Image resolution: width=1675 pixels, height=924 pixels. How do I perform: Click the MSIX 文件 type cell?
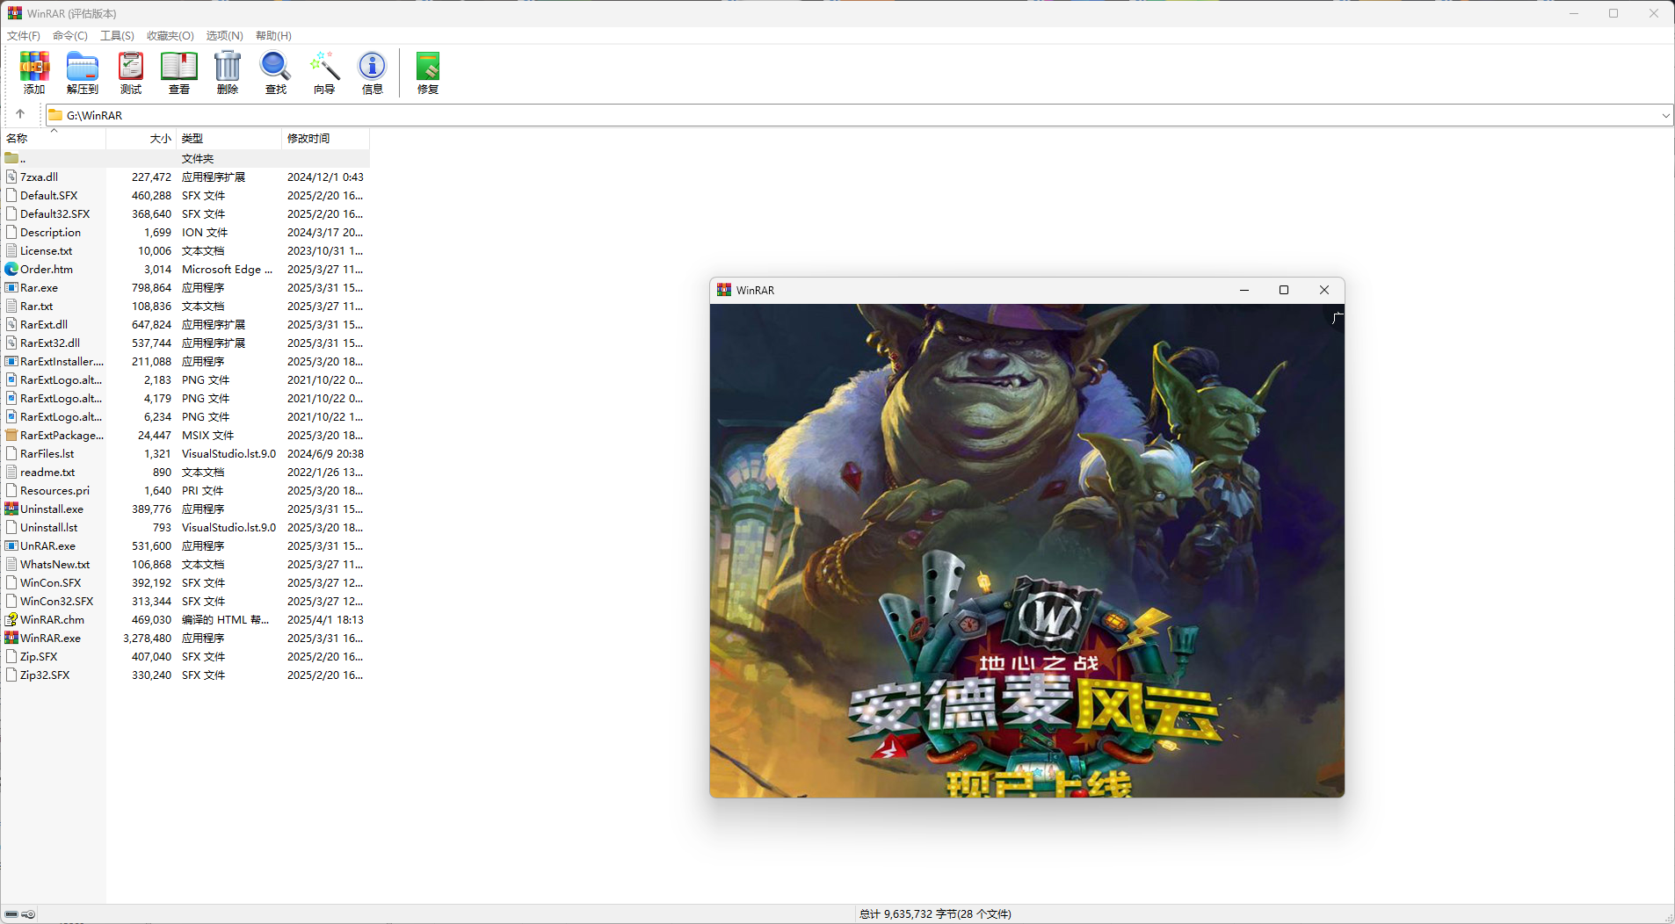[208, 435]
